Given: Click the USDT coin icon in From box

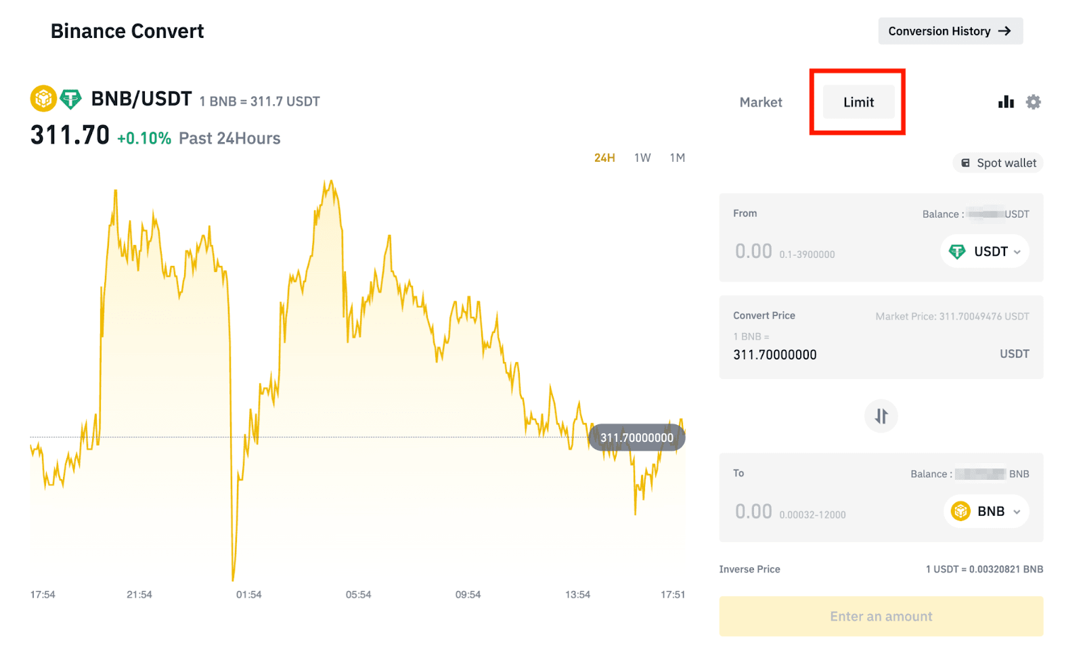Looking at the screenshot, I should pyautogui.click(x=957, y=252).
